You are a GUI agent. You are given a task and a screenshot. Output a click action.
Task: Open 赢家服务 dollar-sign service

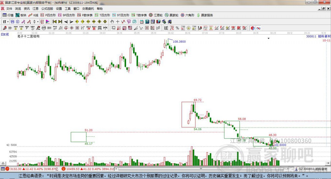205,15
